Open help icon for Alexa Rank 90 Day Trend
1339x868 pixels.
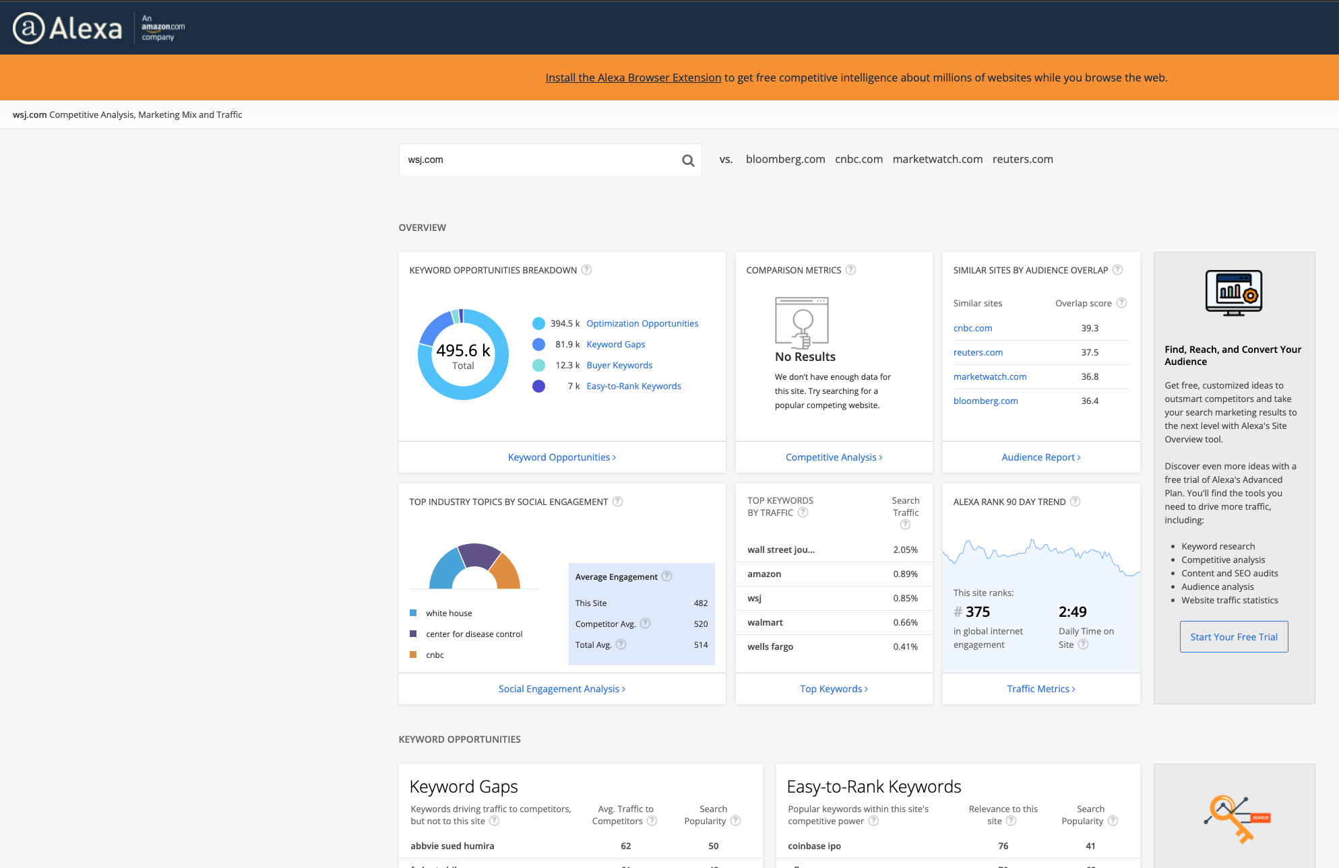click(1076, 502)
